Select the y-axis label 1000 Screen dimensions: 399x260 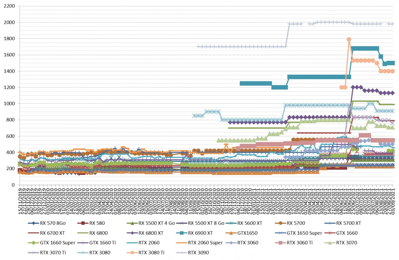click(10, 104)
